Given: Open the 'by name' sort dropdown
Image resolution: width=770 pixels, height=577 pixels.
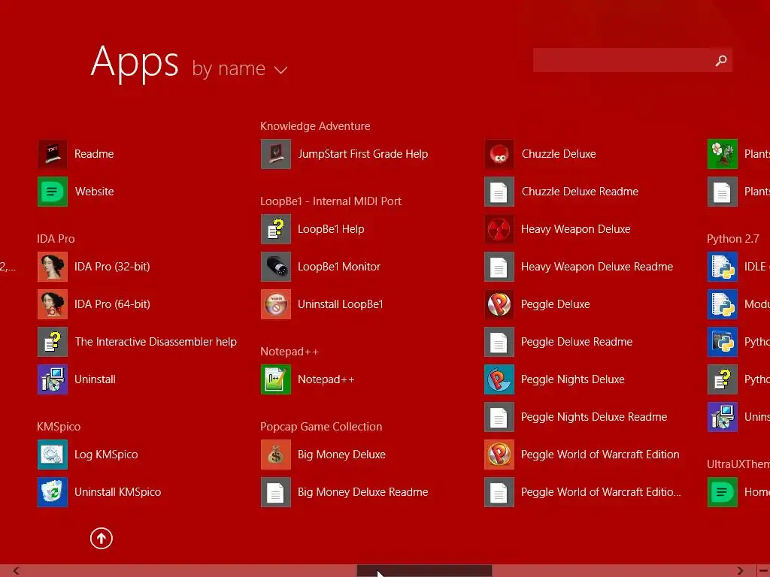Looking at the screenshot, I should tap(239, 68).
